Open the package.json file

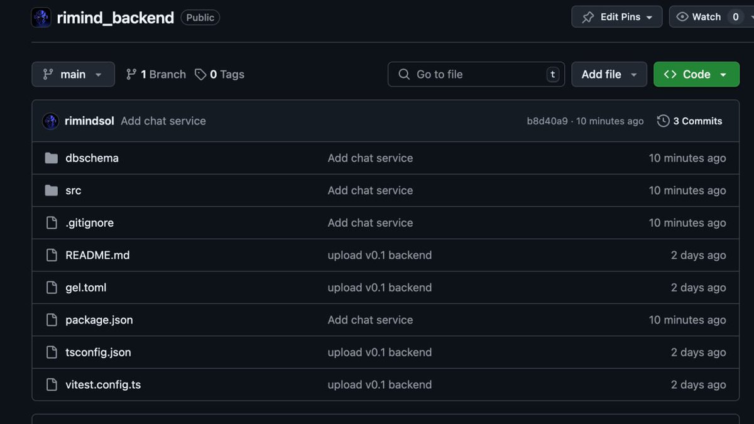tap(99, 320)
